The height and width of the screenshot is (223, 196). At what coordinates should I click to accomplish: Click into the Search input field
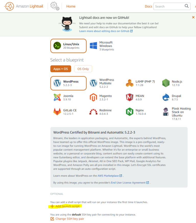coord(168,6)
